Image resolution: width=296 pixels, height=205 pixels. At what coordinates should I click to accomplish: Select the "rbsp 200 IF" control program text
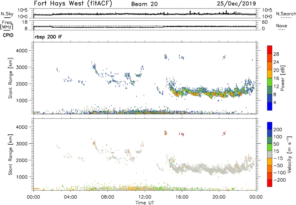(48, 37)
